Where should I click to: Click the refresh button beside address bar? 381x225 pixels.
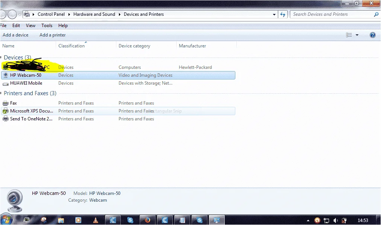[x=283, y=14]
